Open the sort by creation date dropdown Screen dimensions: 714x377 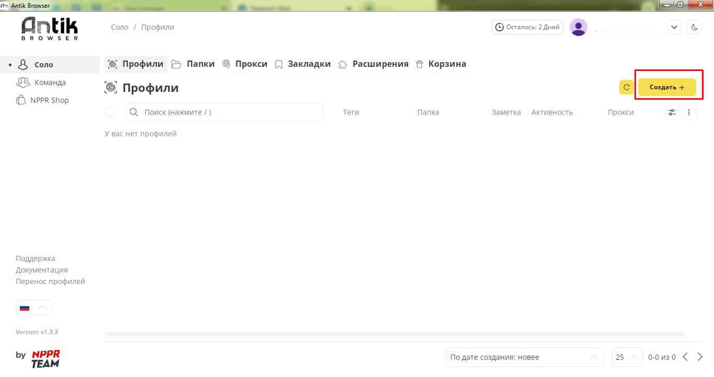coord(524,357)
